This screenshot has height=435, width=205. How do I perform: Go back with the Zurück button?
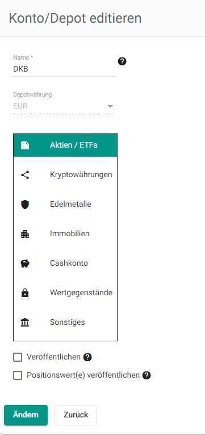click(76, 415)
